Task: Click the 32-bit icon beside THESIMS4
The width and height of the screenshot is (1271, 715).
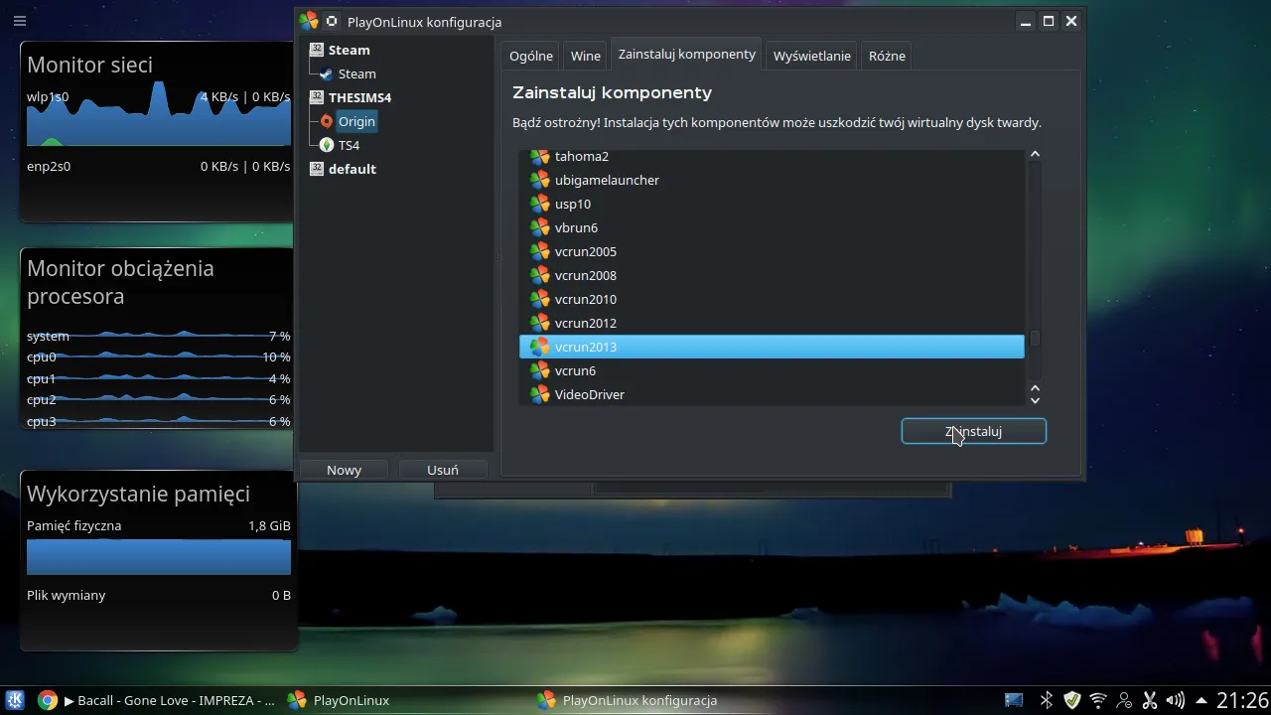Action: click(317, 97)
